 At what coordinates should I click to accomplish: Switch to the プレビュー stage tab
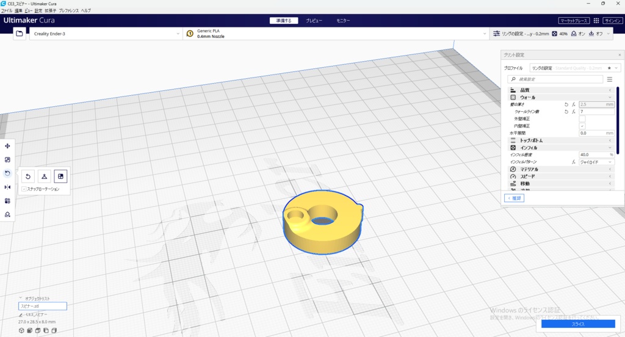click(x=314, y=20)
